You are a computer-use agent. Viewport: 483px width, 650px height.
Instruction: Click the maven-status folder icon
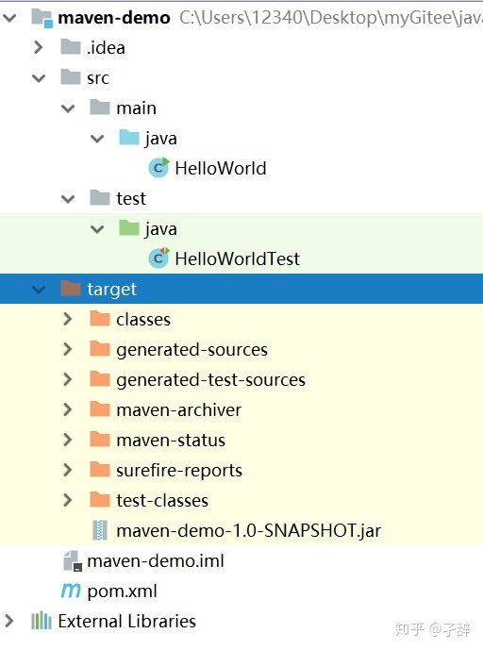click(x=100, y=440)
